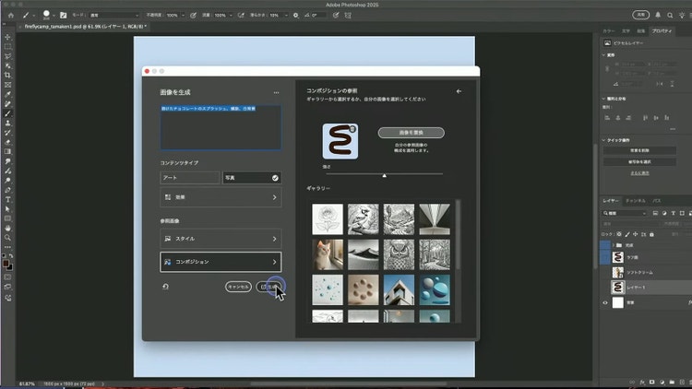Open the smoothing 10% dropdown
Viewport: 692px width, 389px height.
point(286,15)
